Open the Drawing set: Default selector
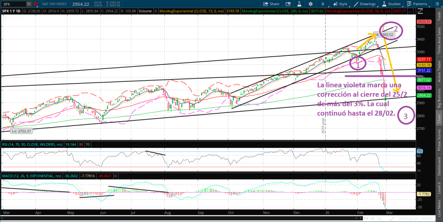 tap(415, 219)
